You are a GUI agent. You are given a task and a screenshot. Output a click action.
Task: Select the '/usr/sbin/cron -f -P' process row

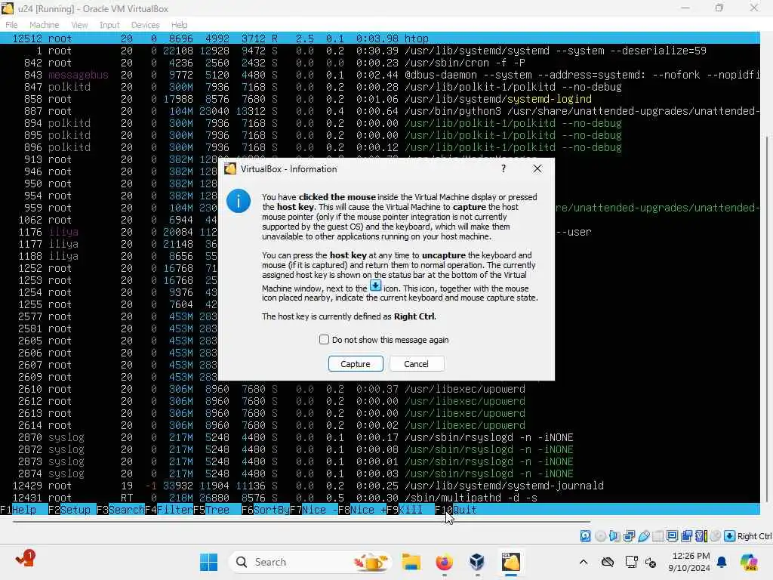coord(380,63)
